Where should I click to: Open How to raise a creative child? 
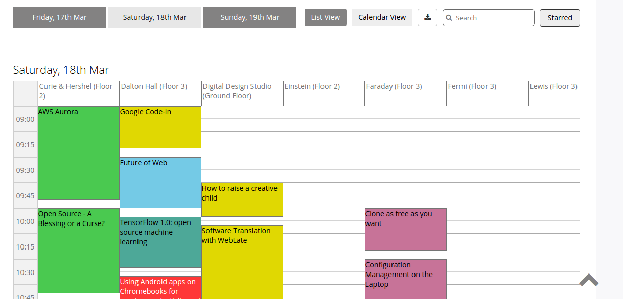[242, 200]
